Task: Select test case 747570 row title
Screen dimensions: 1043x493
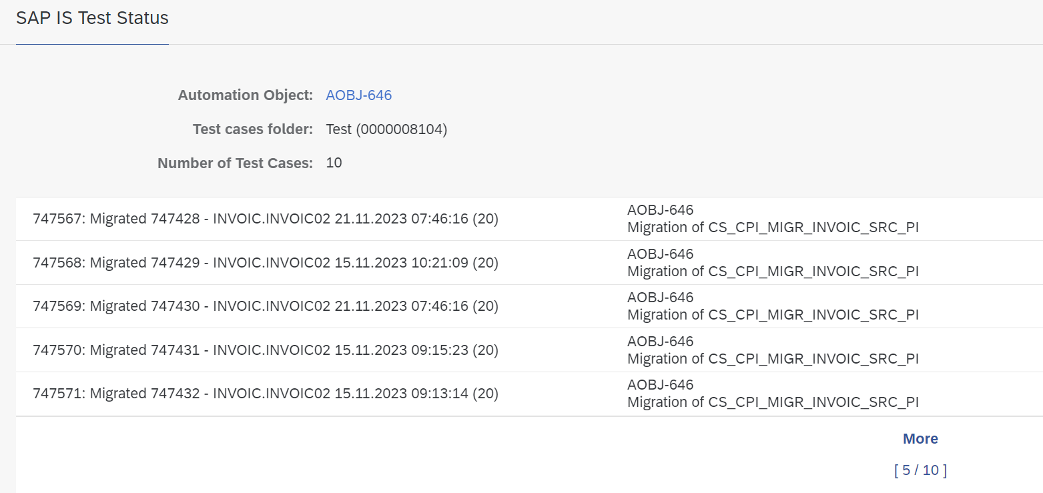Action: [266, 350]
